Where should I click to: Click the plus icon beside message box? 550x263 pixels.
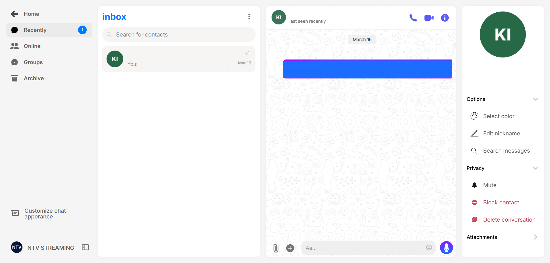pos(290,248)
